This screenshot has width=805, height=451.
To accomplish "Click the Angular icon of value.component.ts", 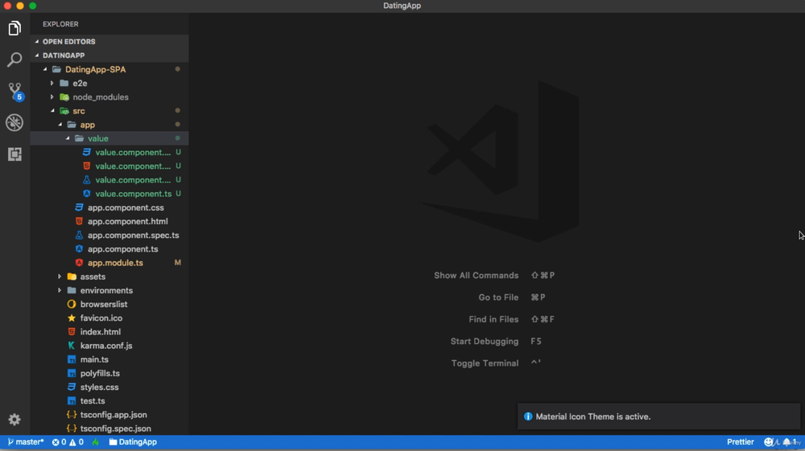I will click(x=86, y=194).
